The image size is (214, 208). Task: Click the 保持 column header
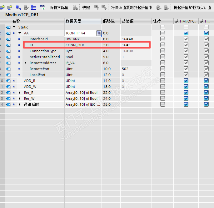[x=163, y=21]
